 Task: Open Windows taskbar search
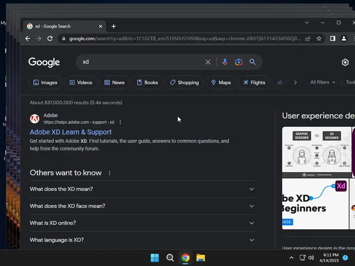(x=170, y=258)
